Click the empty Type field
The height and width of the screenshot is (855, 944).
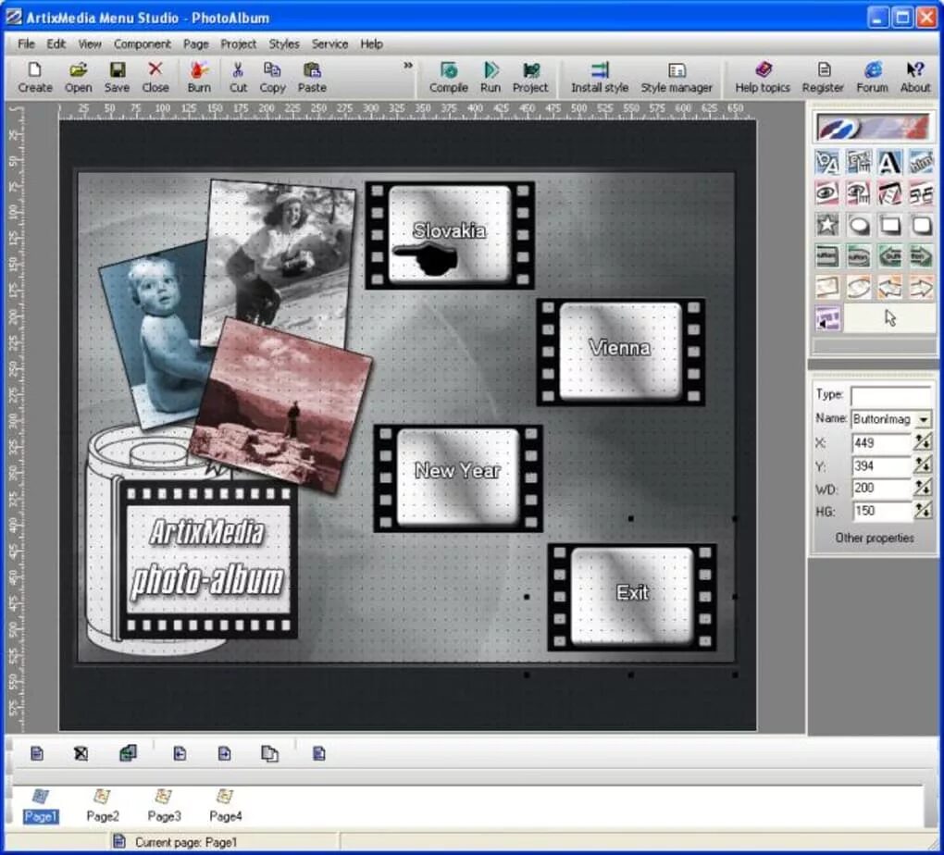891,396
